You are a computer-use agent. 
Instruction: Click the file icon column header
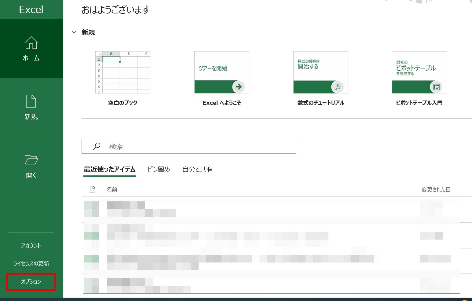(x=93, y=189)
